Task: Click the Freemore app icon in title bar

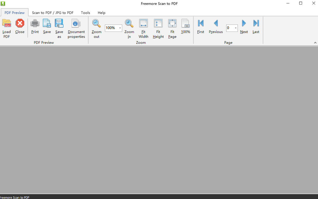Action: pyautogui.click(x=3, y=3)
